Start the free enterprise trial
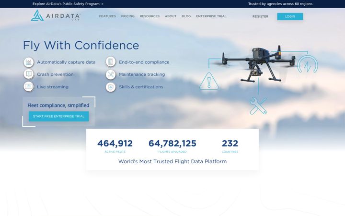 click(59, 116)
